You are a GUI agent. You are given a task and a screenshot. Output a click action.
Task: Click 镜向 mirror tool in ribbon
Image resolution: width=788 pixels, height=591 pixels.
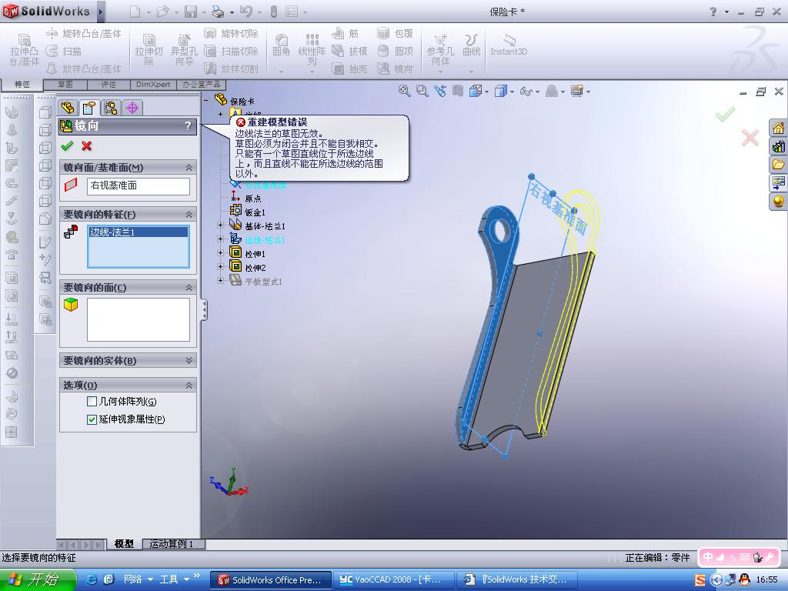click(x=395, y=68)
